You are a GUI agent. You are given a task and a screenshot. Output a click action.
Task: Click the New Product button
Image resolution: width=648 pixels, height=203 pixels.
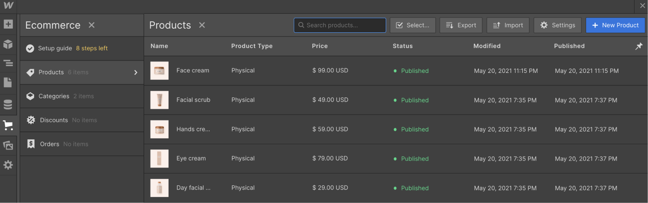click(x=615, y=25)
